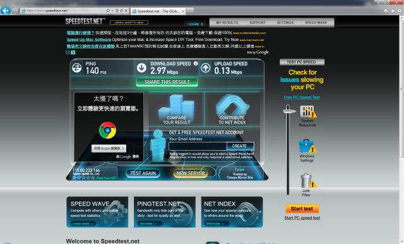The width and height of the screenshot is (404, 244).
Task: Click the Ads by Google label
Action: [258, 52]
